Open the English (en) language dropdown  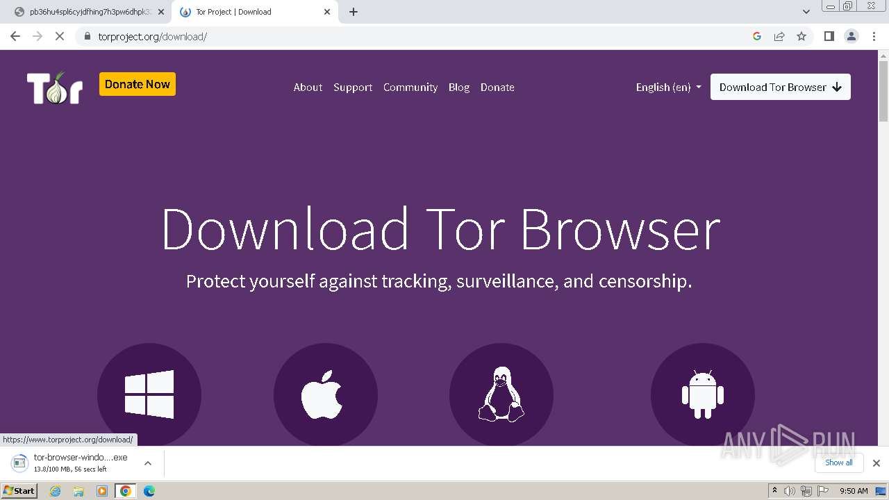tap(669, 87)
